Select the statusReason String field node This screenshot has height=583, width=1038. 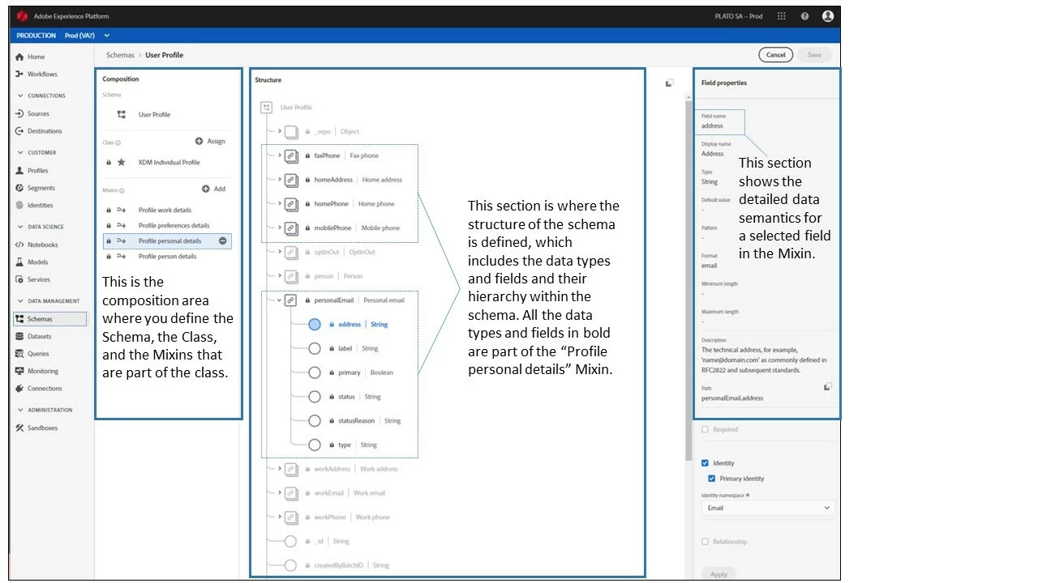coord(315,421)
